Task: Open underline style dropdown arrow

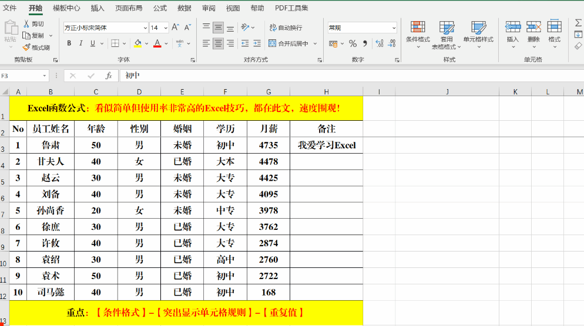Action: click(102, 44)
